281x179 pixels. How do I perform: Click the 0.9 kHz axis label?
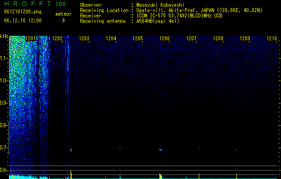(x=4, y=103)
